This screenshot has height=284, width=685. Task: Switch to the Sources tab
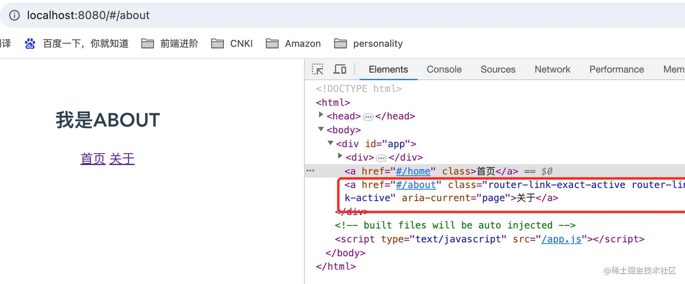[x=498, y=69]
